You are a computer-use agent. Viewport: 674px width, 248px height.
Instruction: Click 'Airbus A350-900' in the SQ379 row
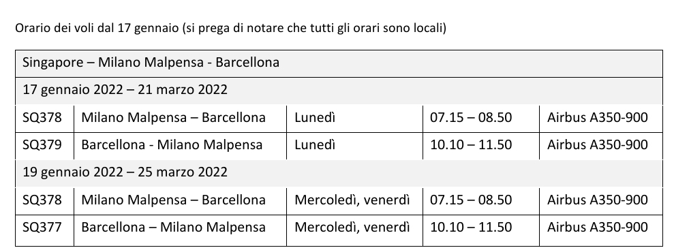(x=598, y=145)
